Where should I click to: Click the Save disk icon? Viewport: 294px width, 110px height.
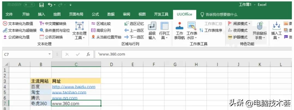[41, 5]
